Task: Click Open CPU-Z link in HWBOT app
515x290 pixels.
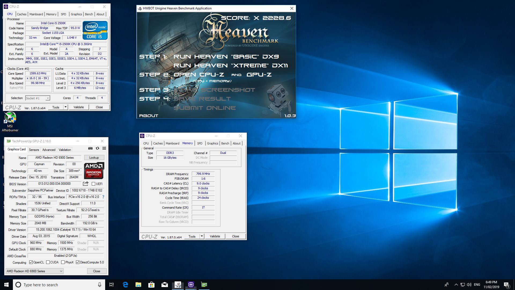Action: (199, 75)
